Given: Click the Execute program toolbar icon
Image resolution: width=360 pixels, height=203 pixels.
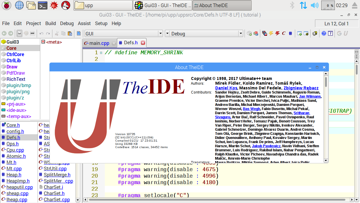Looking at the screenshot, I should pyautogui.click(x=300, y=34).
